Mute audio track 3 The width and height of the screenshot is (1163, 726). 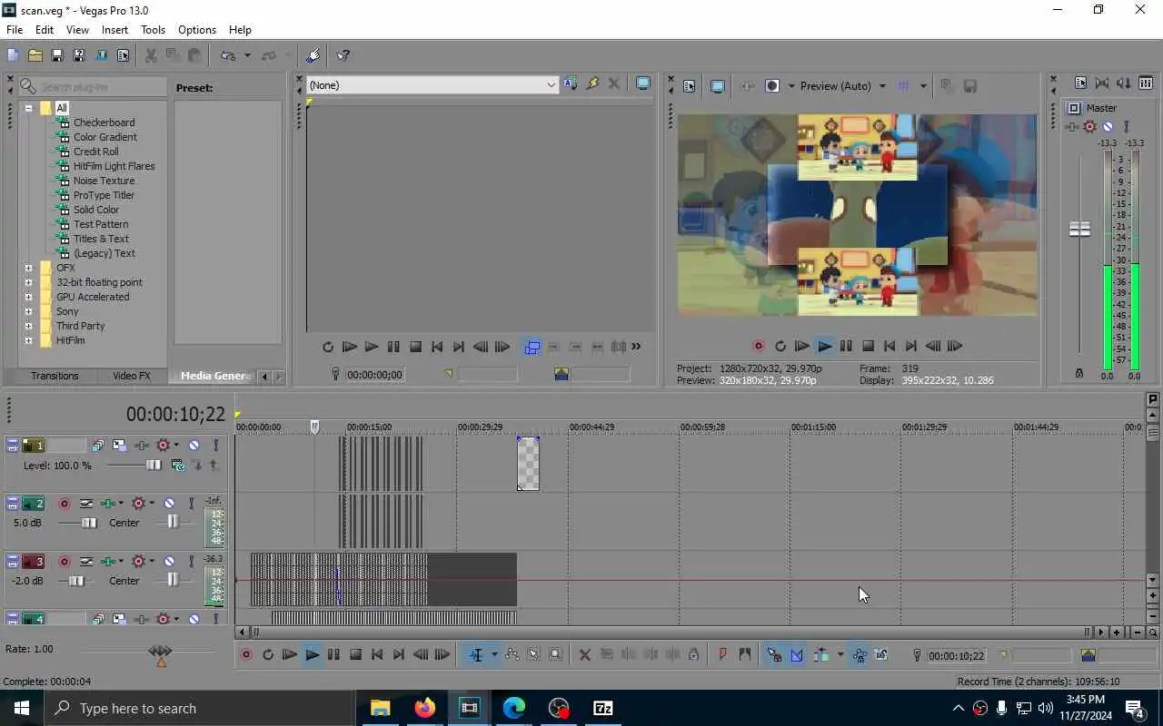pyautogui.click(x=169, y=561)
